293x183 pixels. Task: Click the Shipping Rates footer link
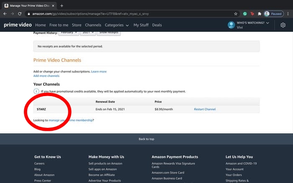[237, 180]
